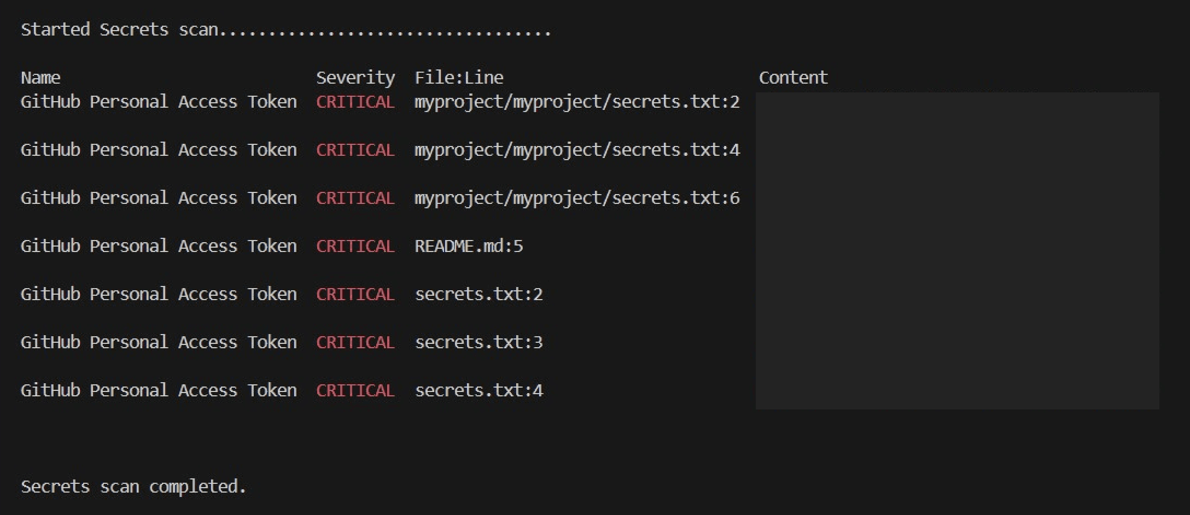Click CRITICAL for myproject secrets.txt:6 row
This screenshot has width=1190, height=515.
tap(355, 198)
